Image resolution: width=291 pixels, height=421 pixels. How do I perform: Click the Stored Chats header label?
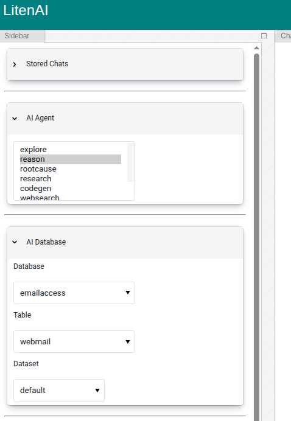[47, 64]
